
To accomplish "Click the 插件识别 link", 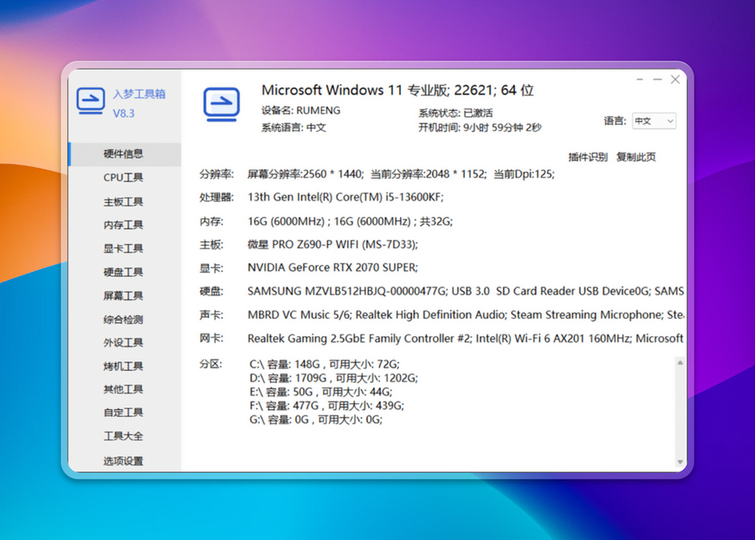I will point(587,157).
